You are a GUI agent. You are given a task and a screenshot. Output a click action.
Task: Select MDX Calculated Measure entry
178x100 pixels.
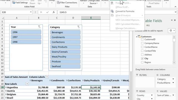click(x=128, y=20)
